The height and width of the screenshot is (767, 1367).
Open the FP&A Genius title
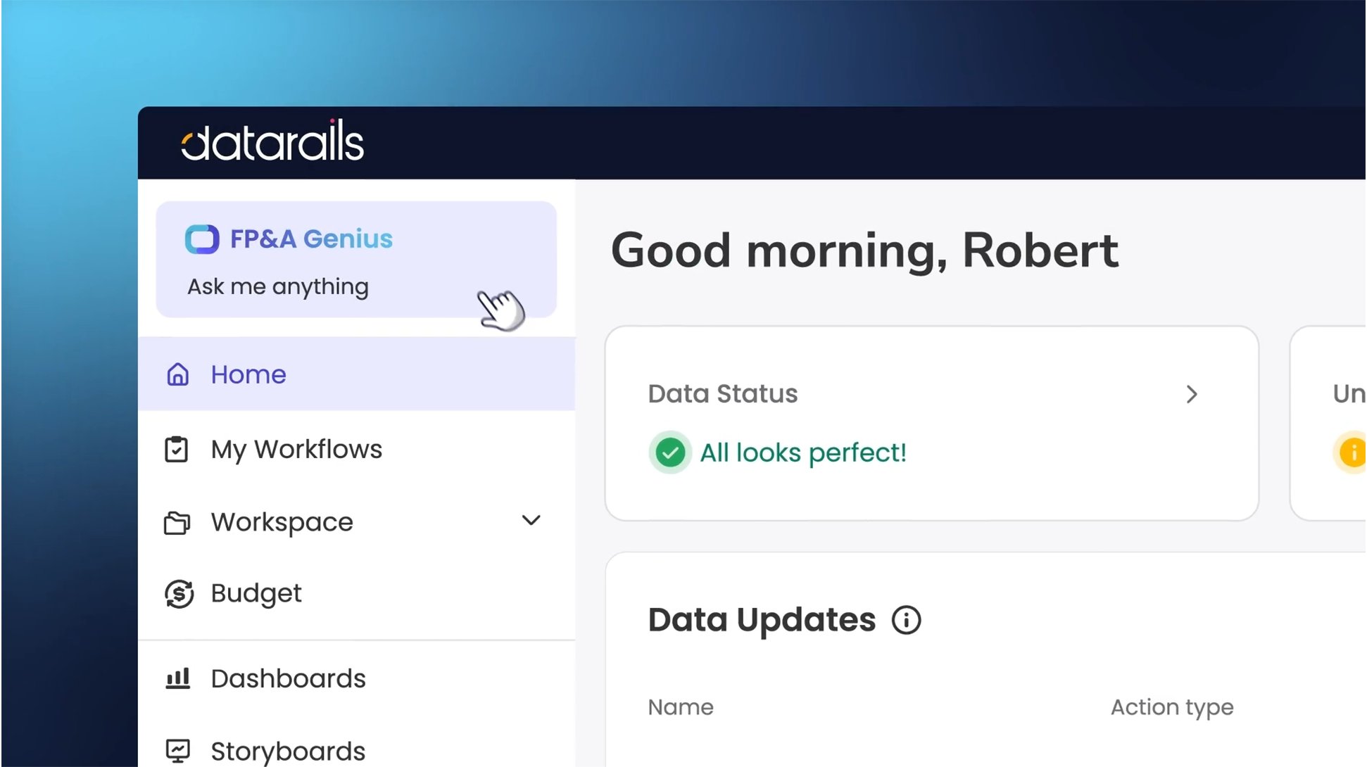[x=311, y=239]
